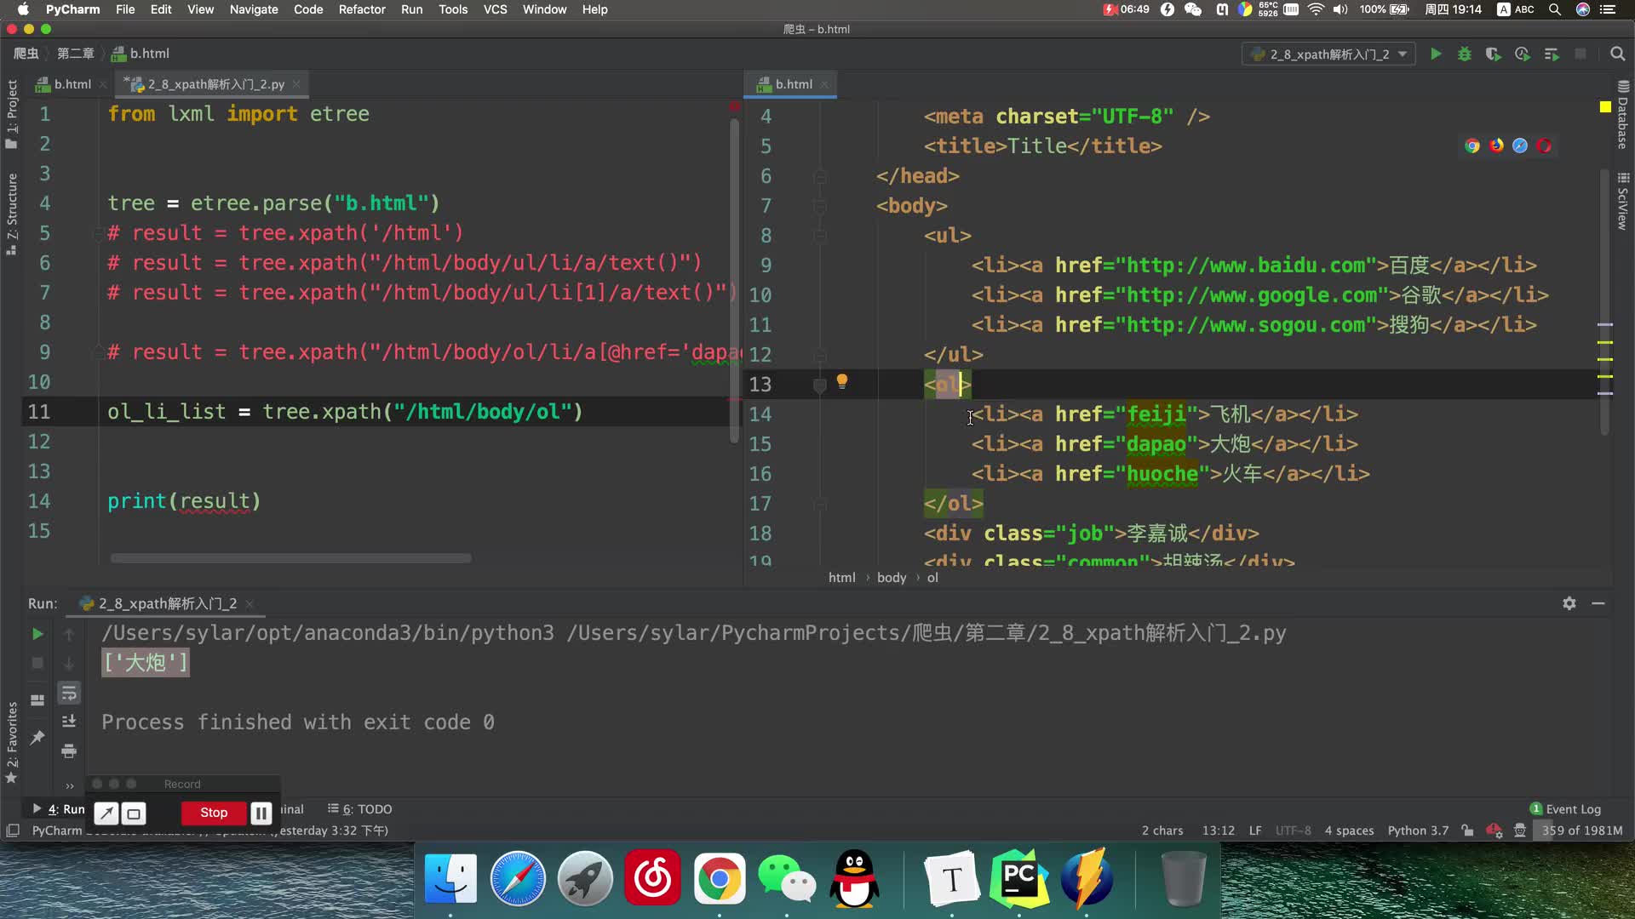The image size is (1635, 919).
Task: Collapse the ol fold marker on line 13
Action: click(819, 385)
